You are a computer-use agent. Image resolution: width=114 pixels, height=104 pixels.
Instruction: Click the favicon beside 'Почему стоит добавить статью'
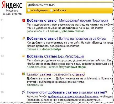24,92
